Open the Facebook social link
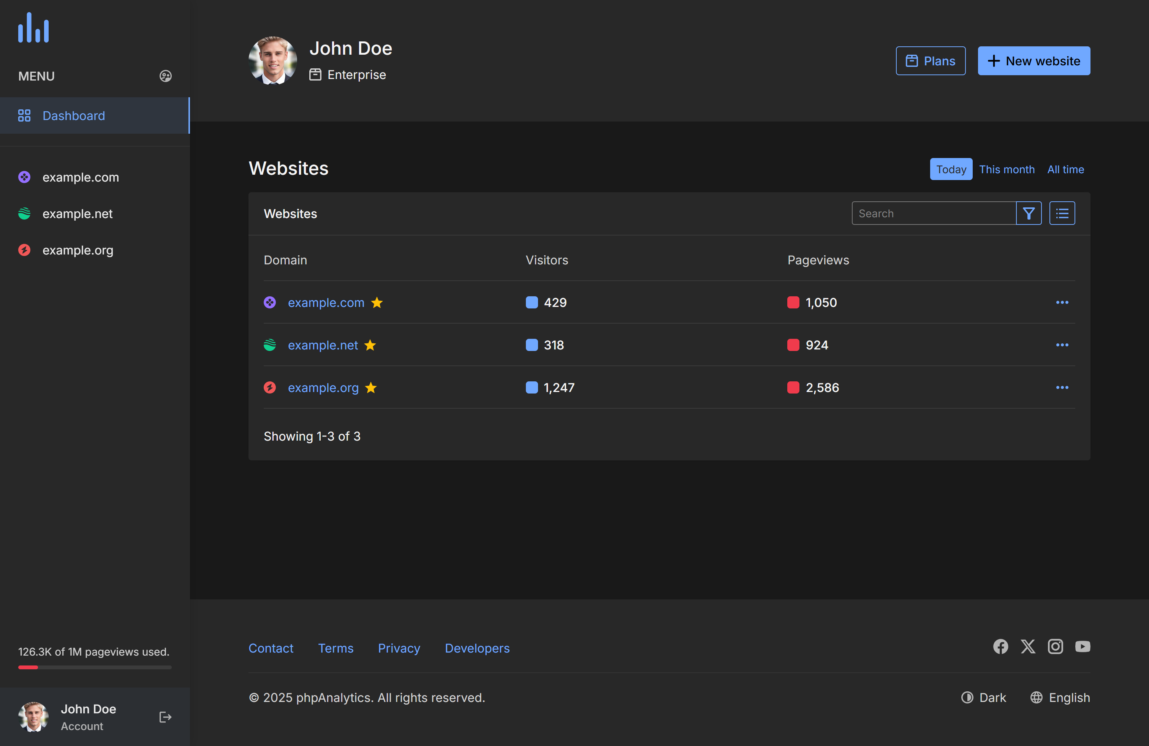Screen dimensions: 1149x746 pos(1000,646)
